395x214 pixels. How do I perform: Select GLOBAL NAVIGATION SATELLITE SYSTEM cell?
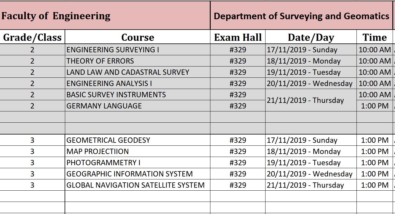tap(135, 185)
